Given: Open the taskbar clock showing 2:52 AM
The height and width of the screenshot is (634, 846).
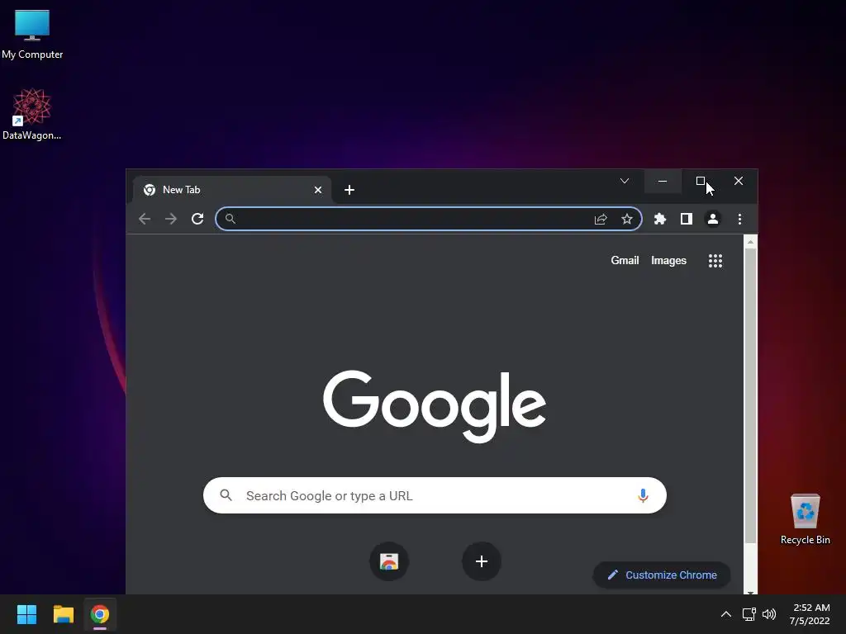Looking at the screenshot, I should point(810,614).
